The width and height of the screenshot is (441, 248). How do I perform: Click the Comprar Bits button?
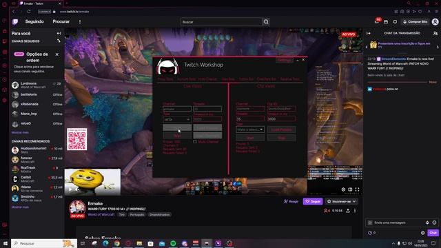(x=415, y=21)
